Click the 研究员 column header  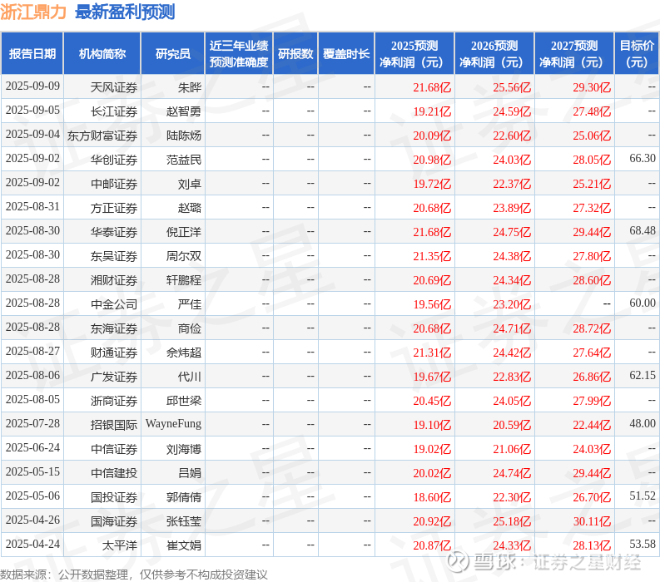(172, 53)
